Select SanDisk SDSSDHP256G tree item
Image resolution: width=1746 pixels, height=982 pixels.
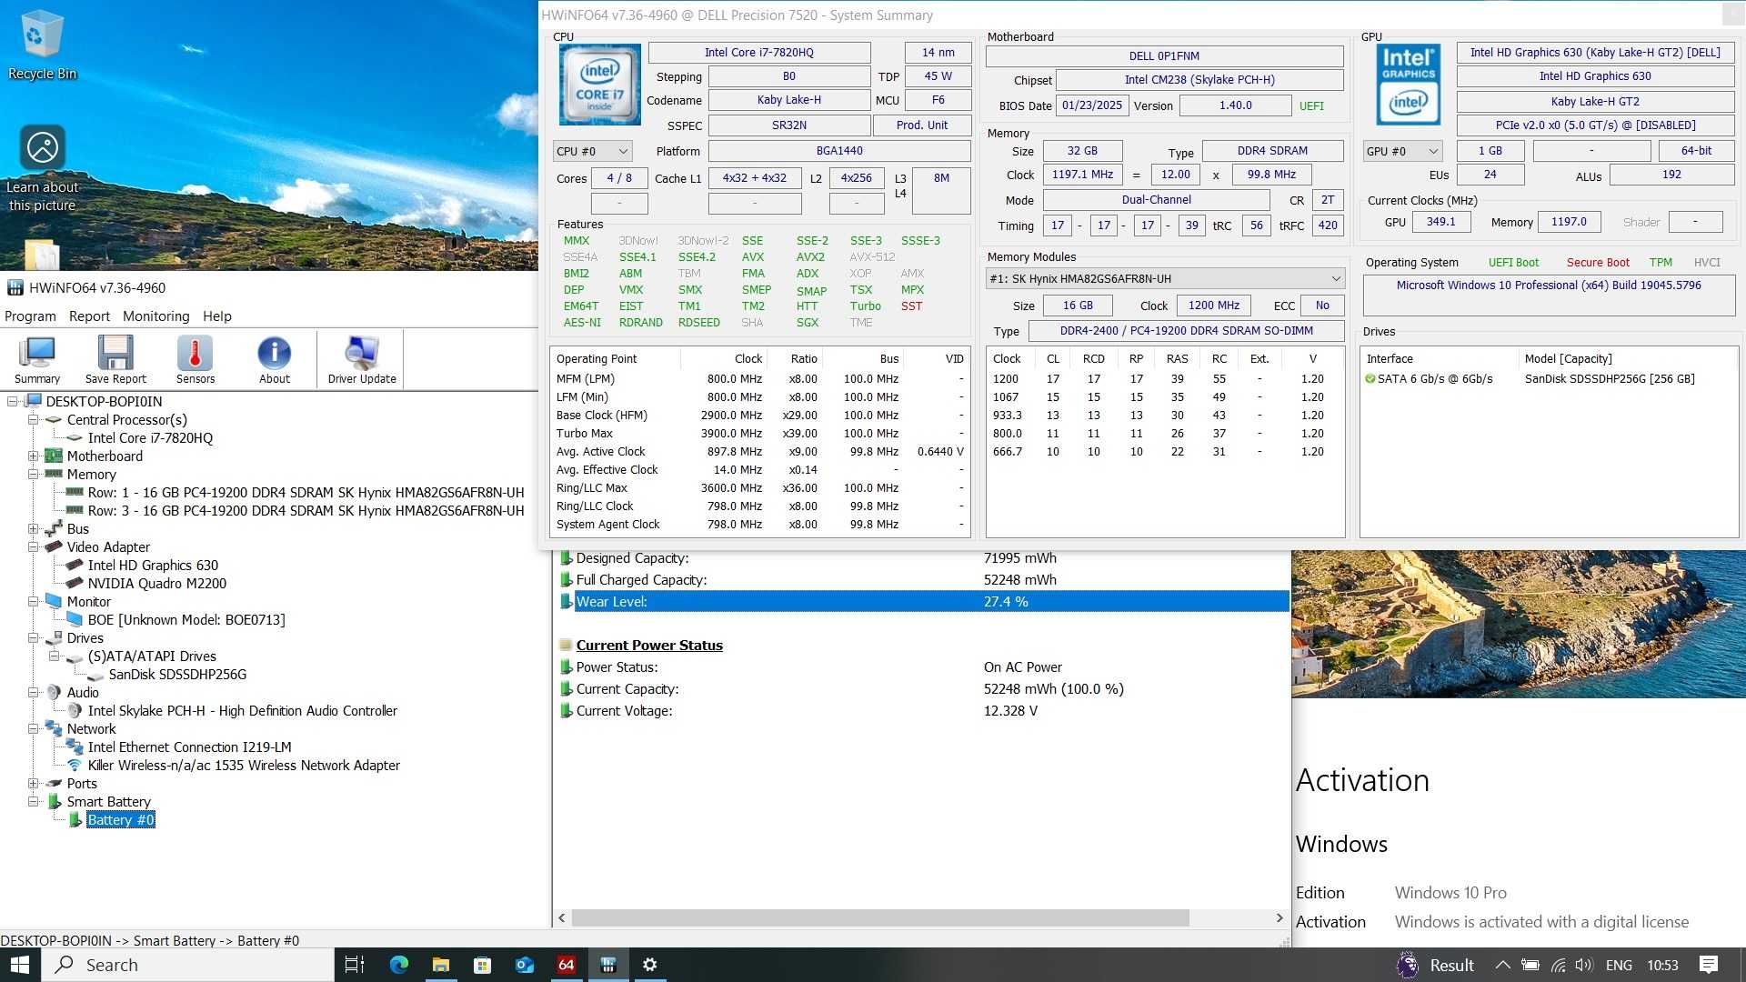coord(177,674)
